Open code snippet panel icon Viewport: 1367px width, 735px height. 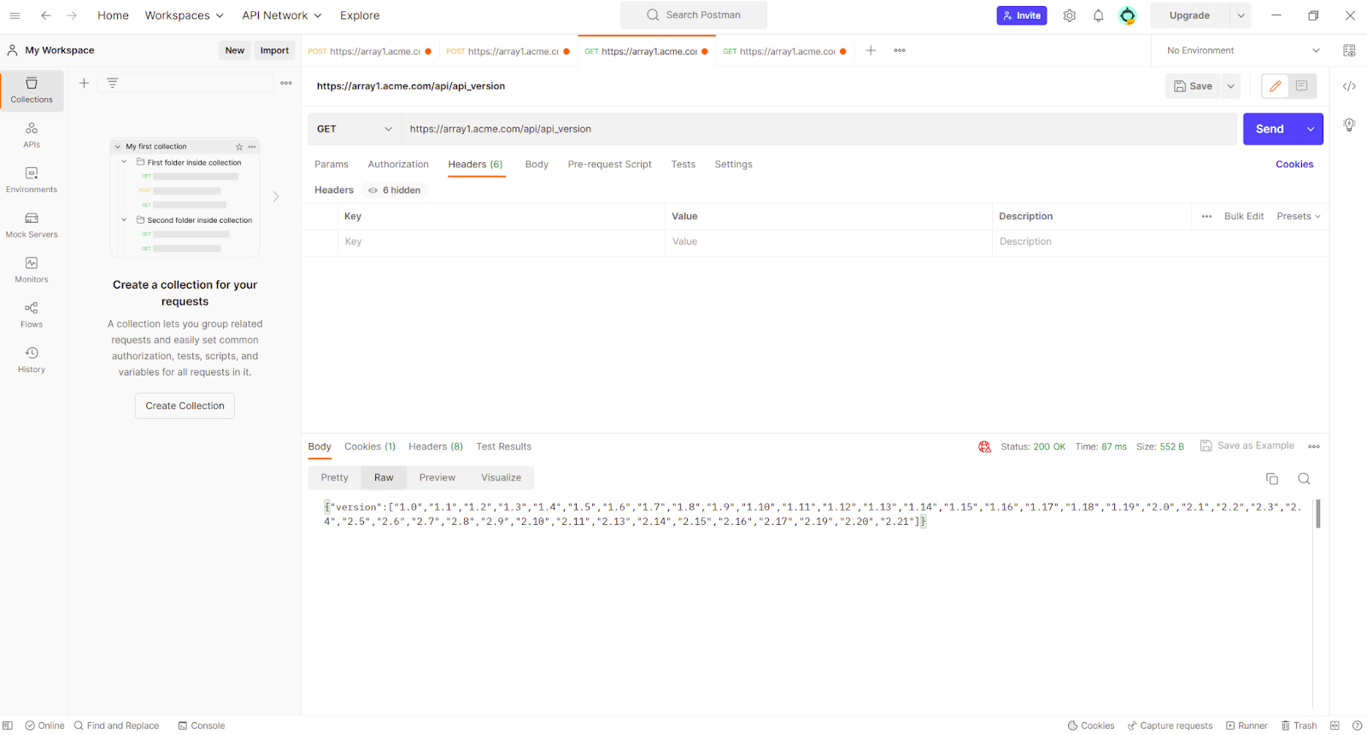click(1349, 86)
